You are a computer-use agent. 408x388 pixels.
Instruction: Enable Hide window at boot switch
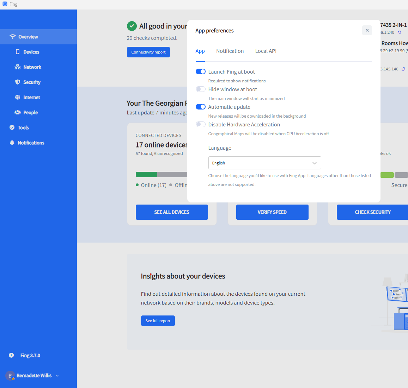click(201, 89)
